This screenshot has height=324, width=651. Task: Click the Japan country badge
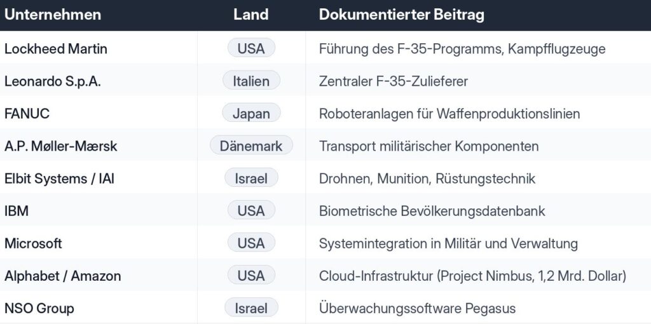[x=251, y=113]
